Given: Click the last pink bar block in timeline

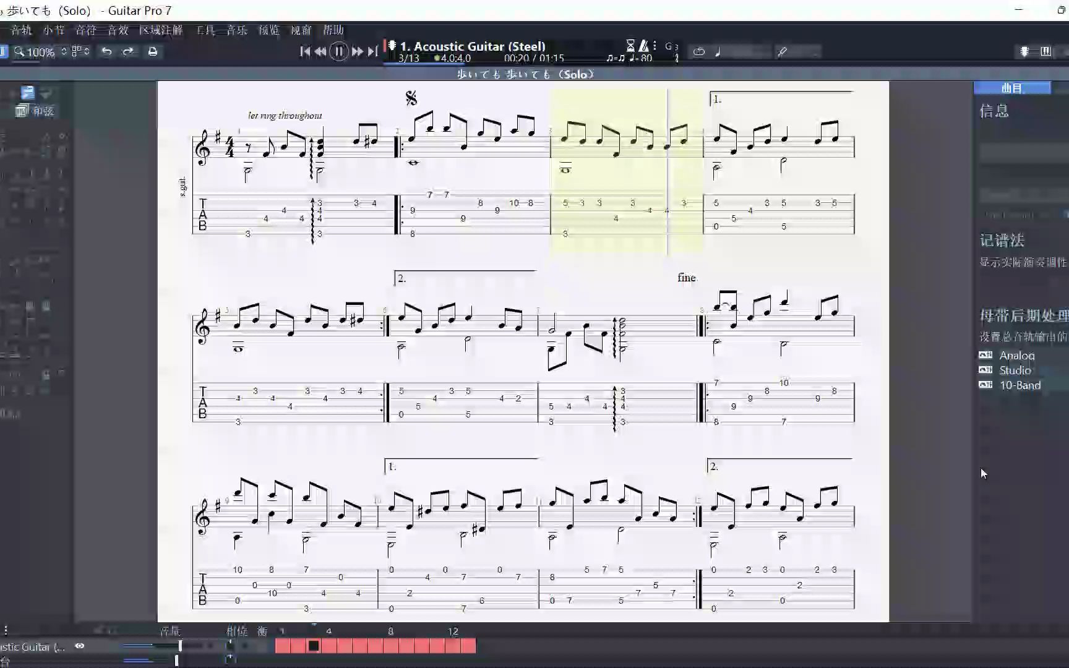Looking at the screenshot, I should (468, 646).
